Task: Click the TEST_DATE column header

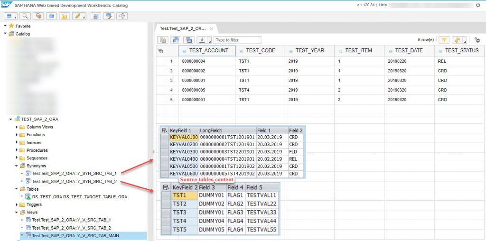Action: point(410,50)
